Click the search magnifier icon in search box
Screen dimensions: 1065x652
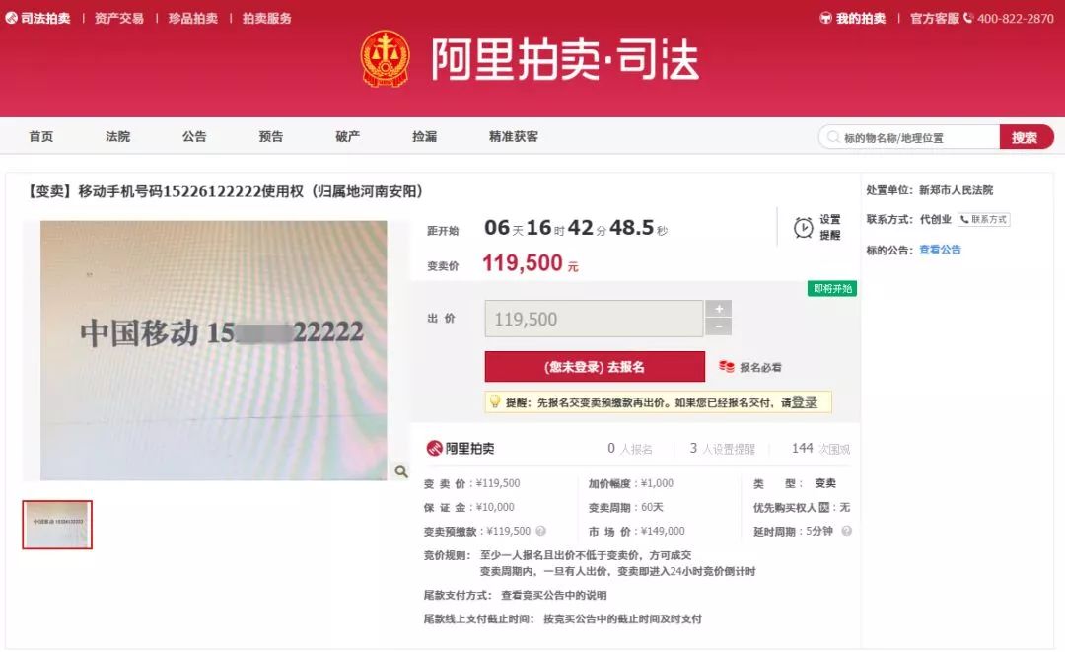click(x=832, y=137)
